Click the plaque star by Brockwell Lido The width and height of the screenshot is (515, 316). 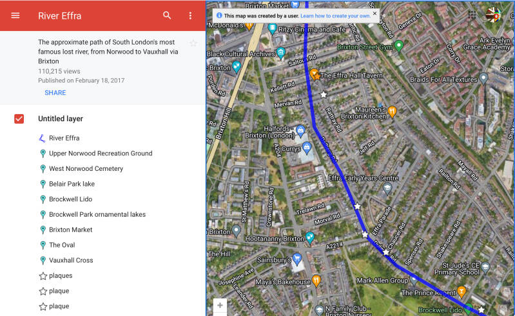pyautogui.click(x=481, y=310)
